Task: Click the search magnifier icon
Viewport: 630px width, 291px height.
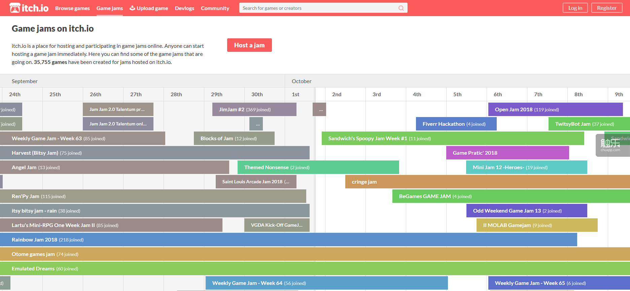Action: (x=401, y=8)
